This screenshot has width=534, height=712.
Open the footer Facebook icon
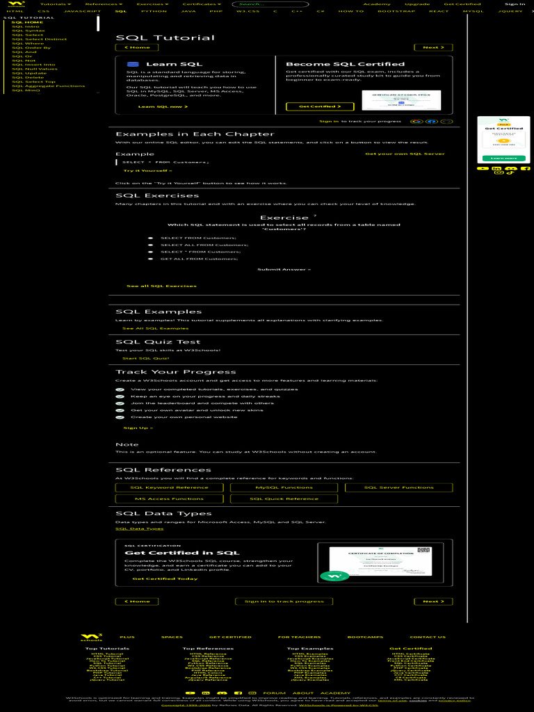tap(238, 693)
